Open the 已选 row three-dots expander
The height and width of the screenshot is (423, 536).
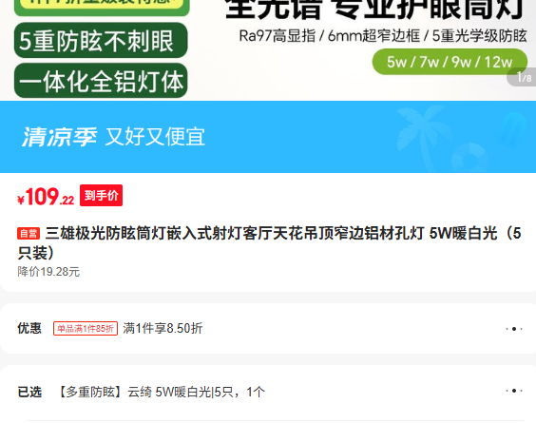pos(514,391)
